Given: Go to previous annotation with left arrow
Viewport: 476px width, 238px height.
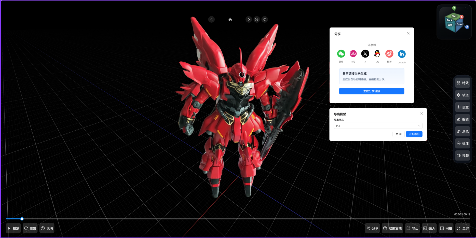Looking at the screenshot, I should (211, 19).
